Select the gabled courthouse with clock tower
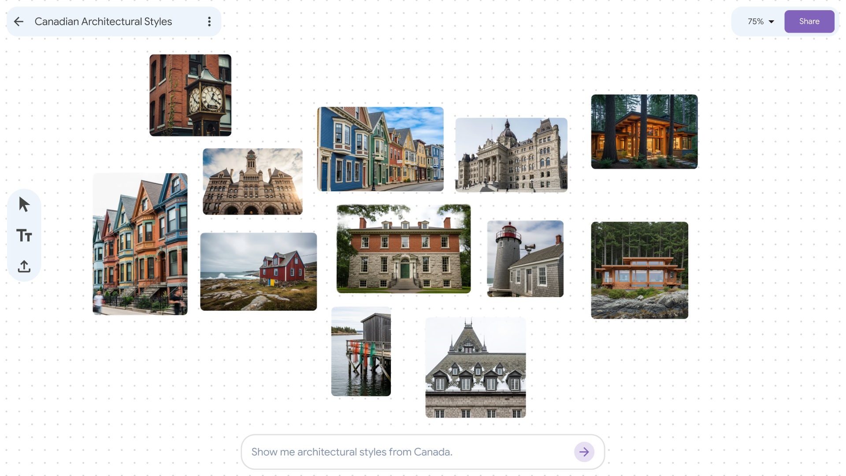This screenshot has height=476, width=846. 252,181
